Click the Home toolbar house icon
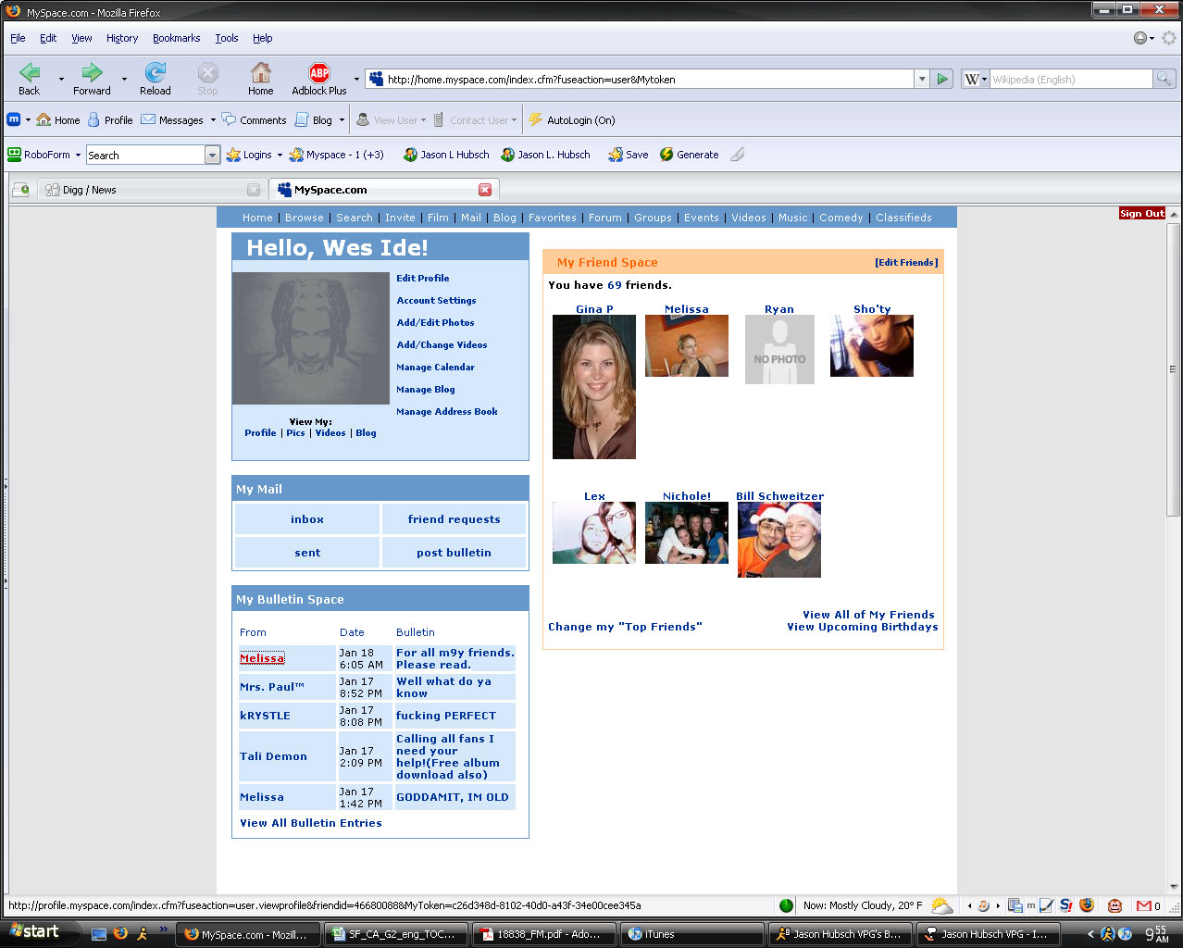1183x948 pixels. pos(261,73)
